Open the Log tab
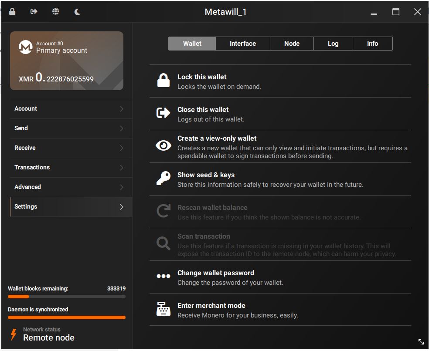This screenshot has height=351, width=429. point(333,44)
